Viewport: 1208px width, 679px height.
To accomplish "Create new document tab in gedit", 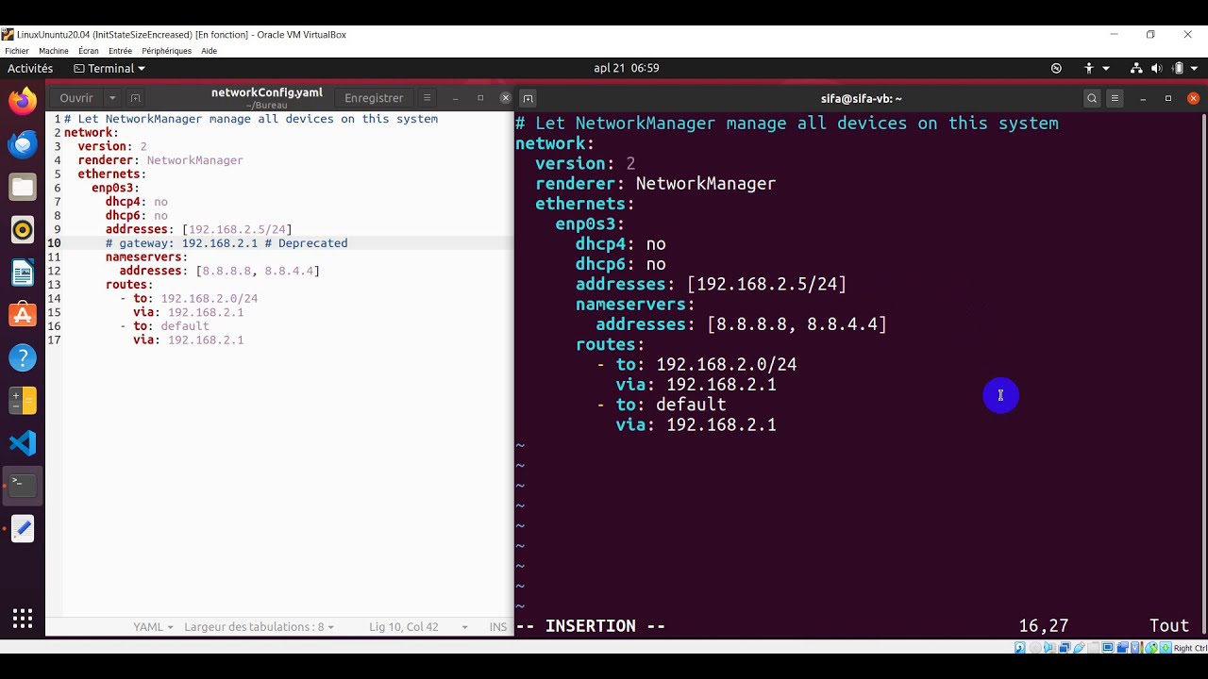I will [135, 97].
